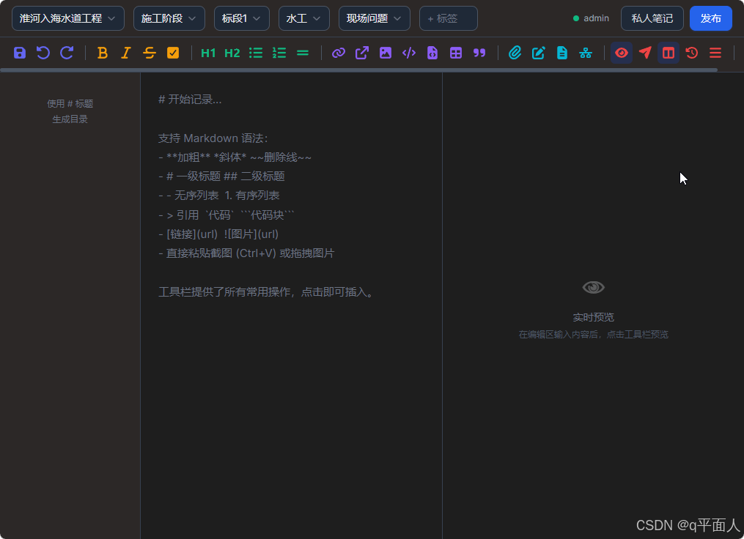Insert a horizontal rule
Viewport: 744px width, 539px height.
click(303, 53)
